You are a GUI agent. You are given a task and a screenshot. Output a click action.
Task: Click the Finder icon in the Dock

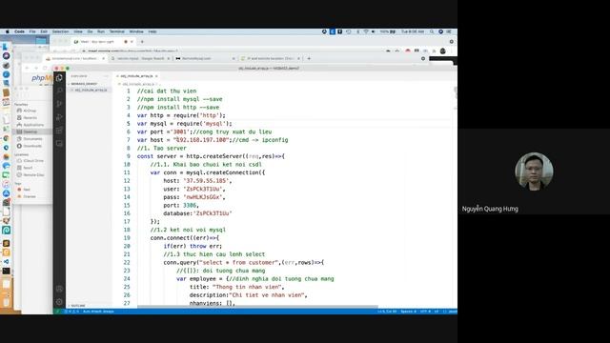point(6,47)
